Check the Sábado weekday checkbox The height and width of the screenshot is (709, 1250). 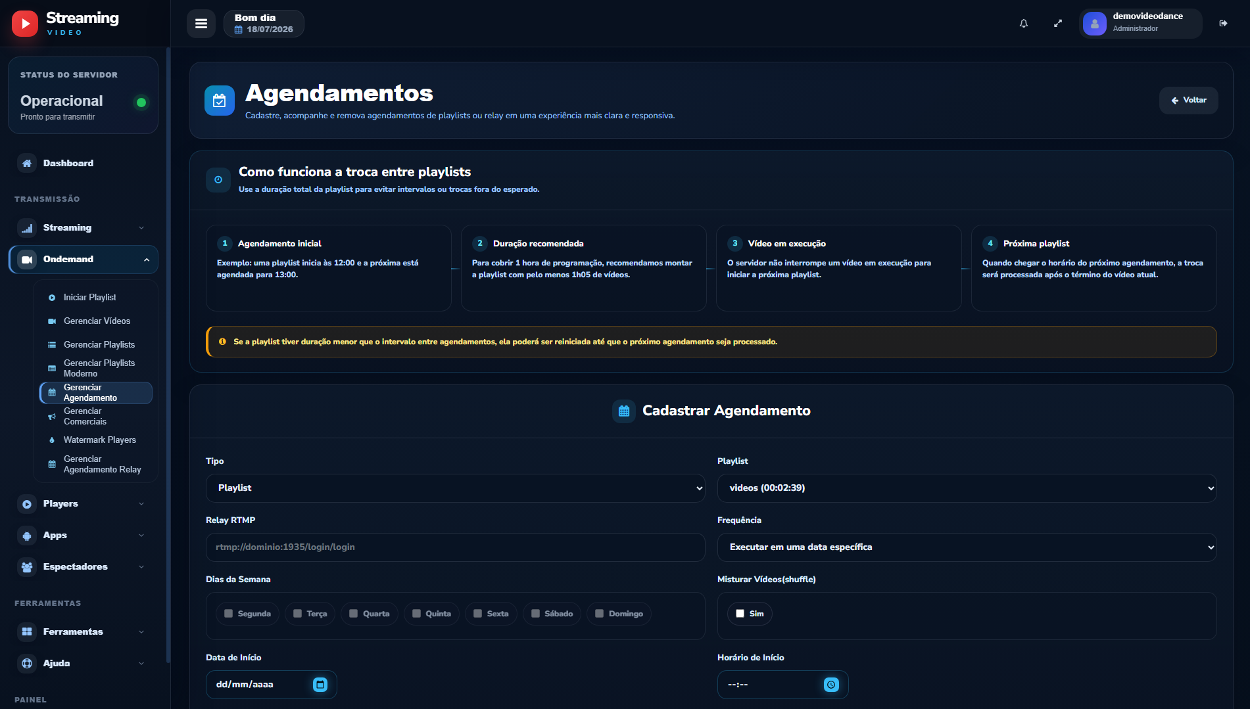(x=536, y=614)
